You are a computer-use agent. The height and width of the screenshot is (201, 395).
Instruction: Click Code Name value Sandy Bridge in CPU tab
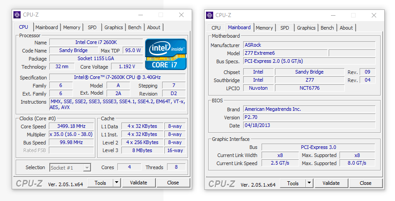(x=73, y=50)
